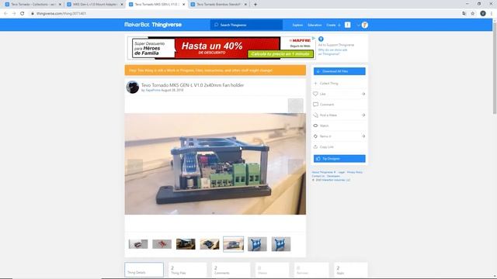Image resolution: width=497 pixels, height=279 pixels.
Task: Click the Mapfre banner advertisement
Action: tap(221, 48)
